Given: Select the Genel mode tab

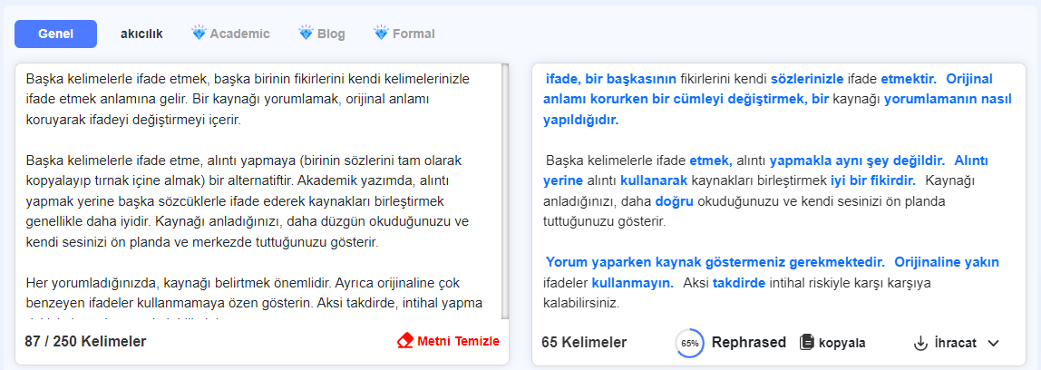Looking at the screenshot, I should click(x=56, y=34).
